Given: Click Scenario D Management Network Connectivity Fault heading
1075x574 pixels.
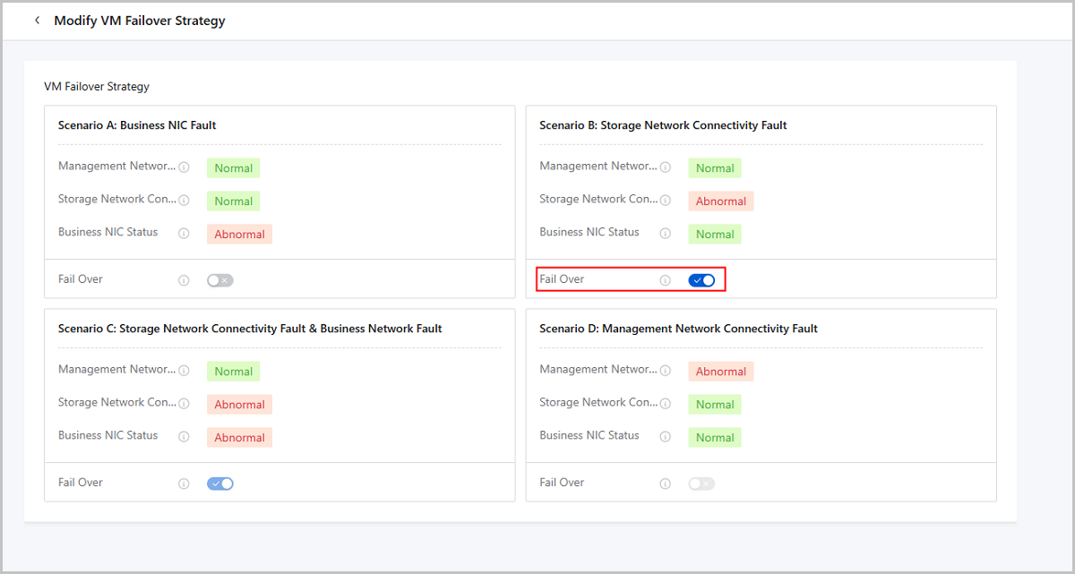Looking at the screenshot, I should 678,329.
